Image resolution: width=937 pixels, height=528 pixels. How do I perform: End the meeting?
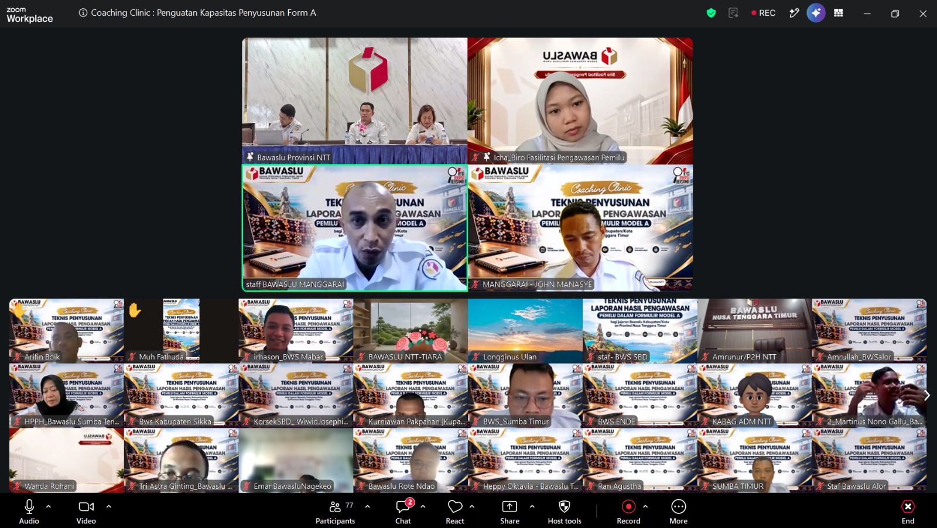(x=908, y=512)
